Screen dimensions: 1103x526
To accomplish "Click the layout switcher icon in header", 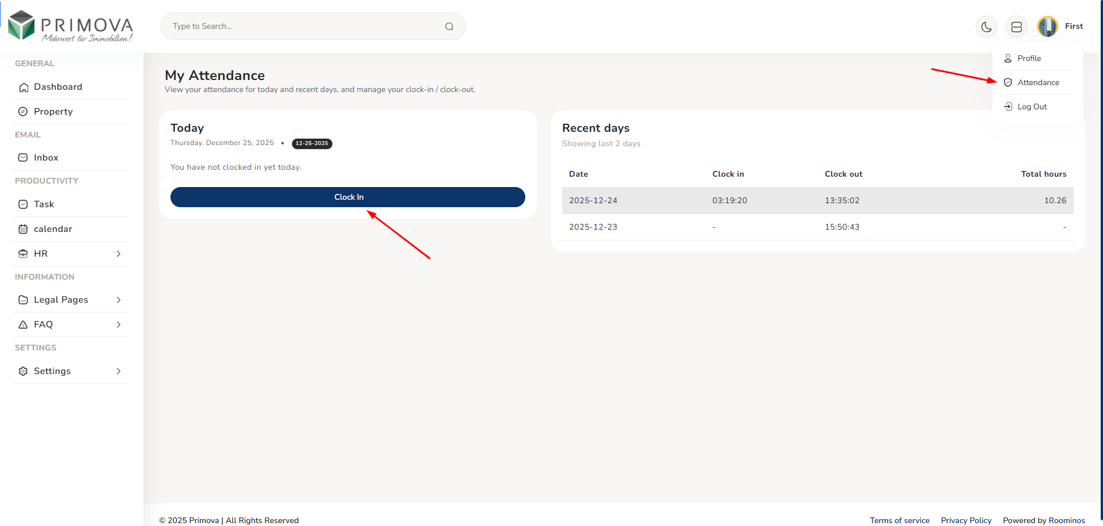I will 1017,27.
